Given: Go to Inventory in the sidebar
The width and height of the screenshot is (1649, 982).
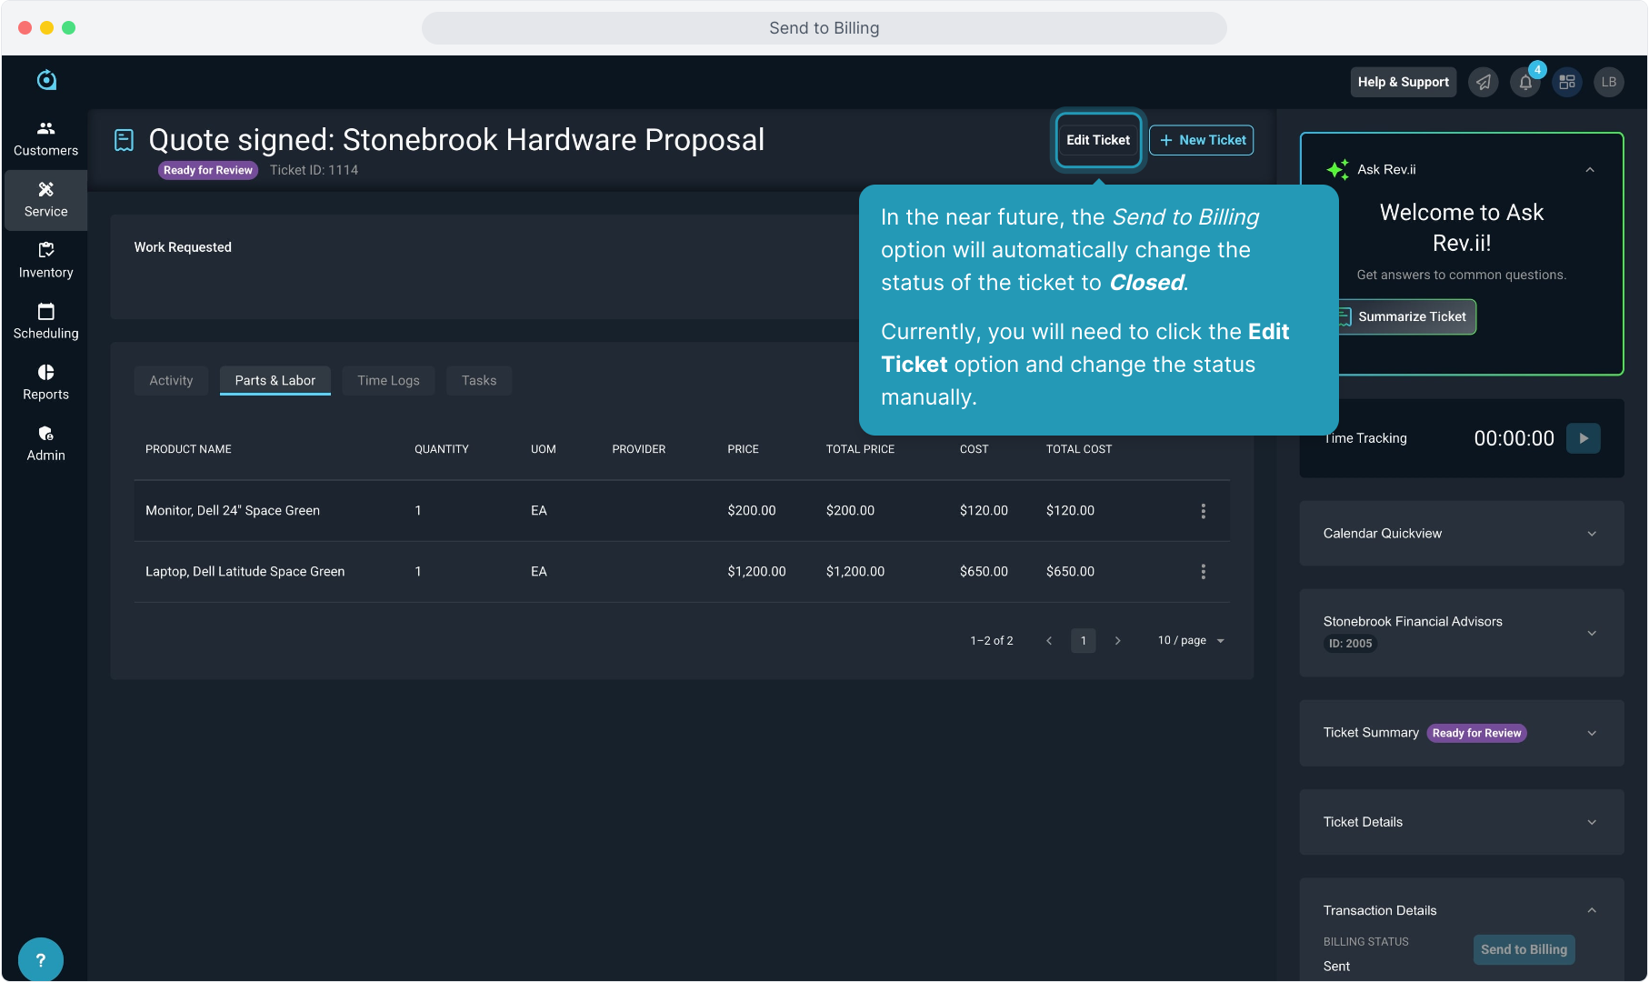Looking at the screenshot, I should (45, 260).
